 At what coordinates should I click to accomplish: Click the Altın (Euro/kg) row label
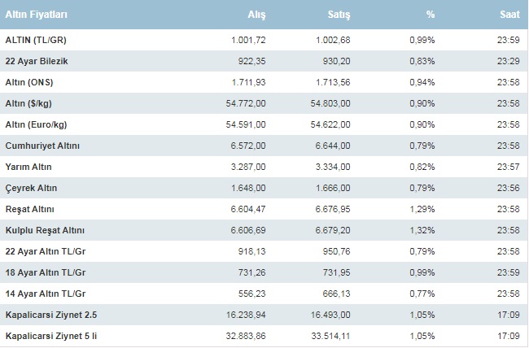37,124
